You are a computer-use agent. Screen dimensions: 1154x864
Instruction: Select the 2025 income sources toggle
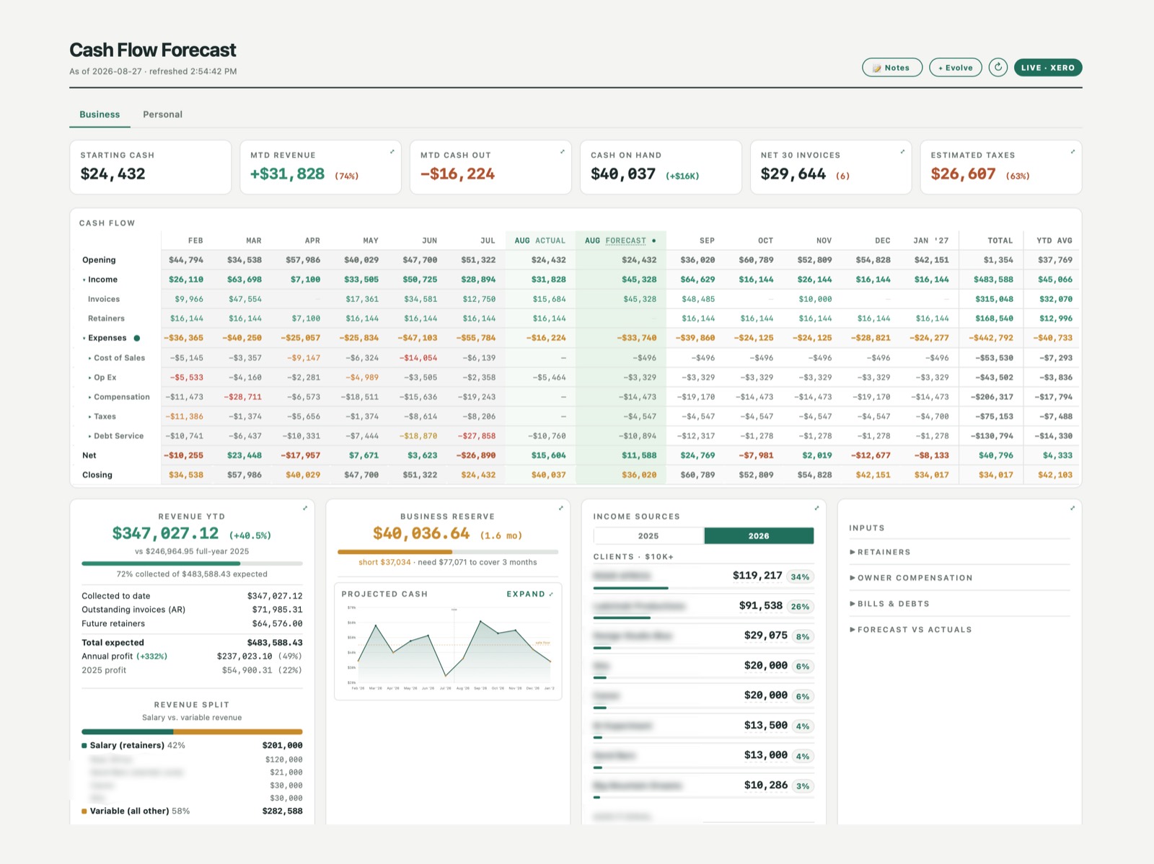[648, 536]
